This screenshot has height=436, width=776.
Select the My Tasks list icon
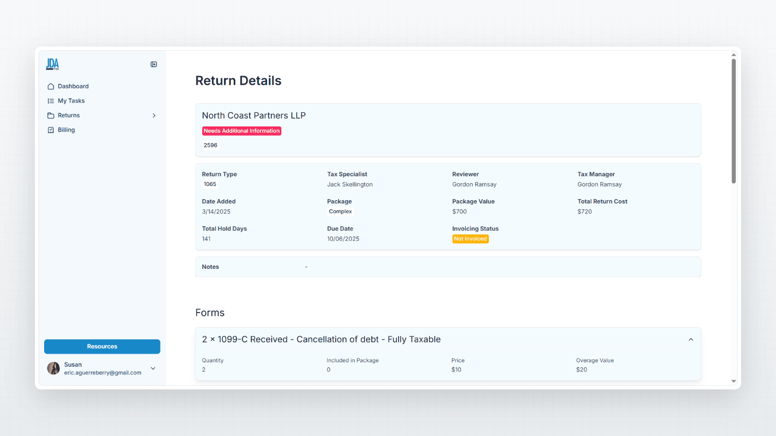[x=51, y=100]
